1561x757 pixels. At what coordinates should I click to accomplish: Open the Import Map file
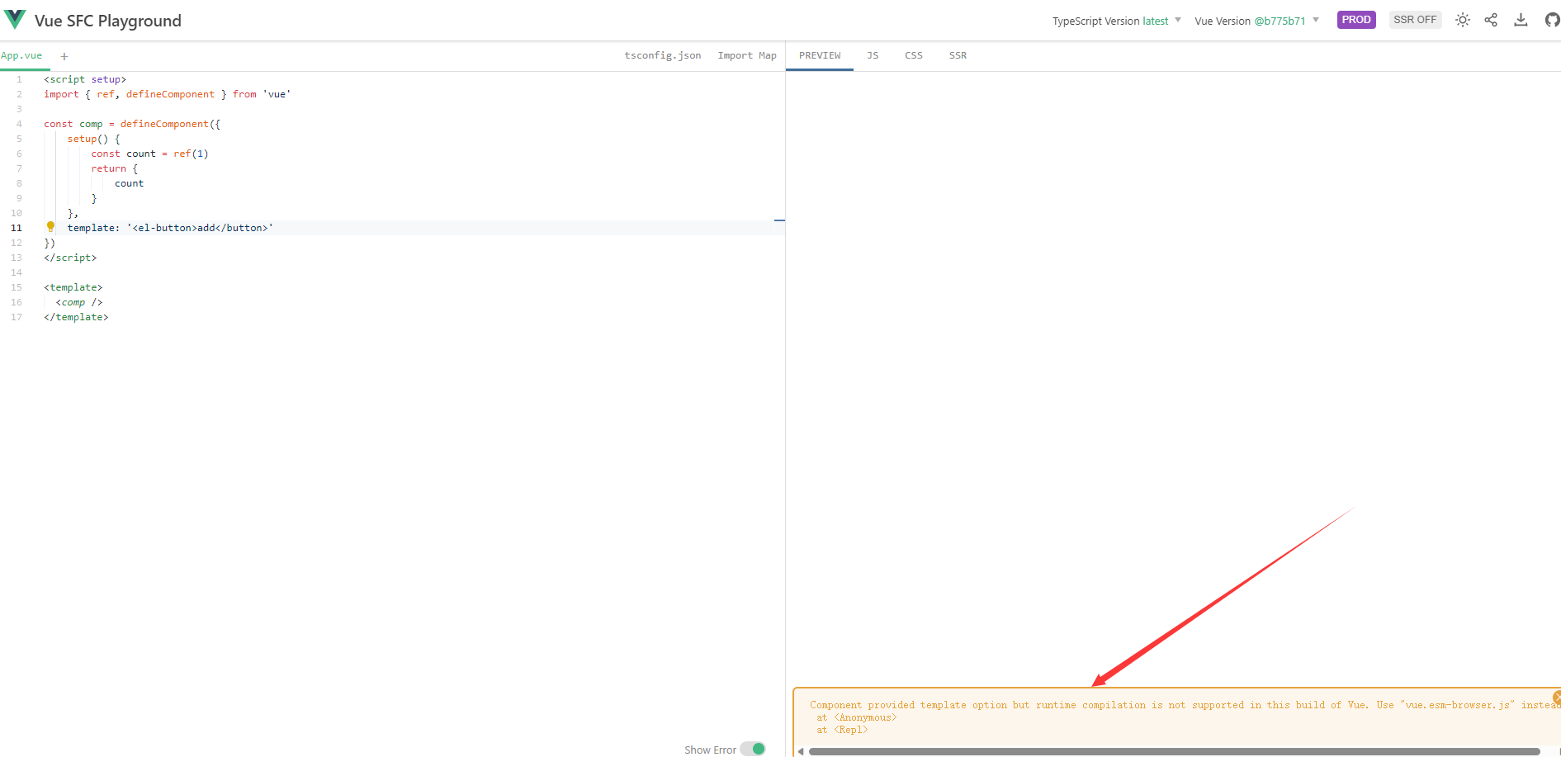746,55
